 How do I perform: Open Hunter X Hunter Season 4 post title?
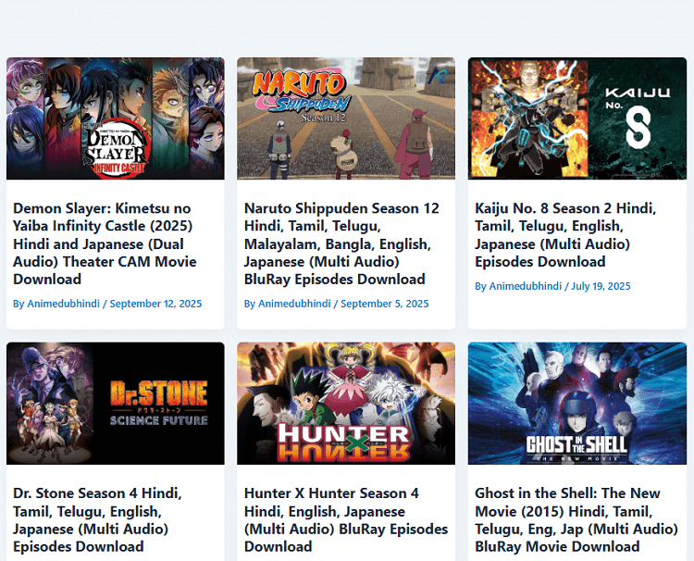pos(346,520)
